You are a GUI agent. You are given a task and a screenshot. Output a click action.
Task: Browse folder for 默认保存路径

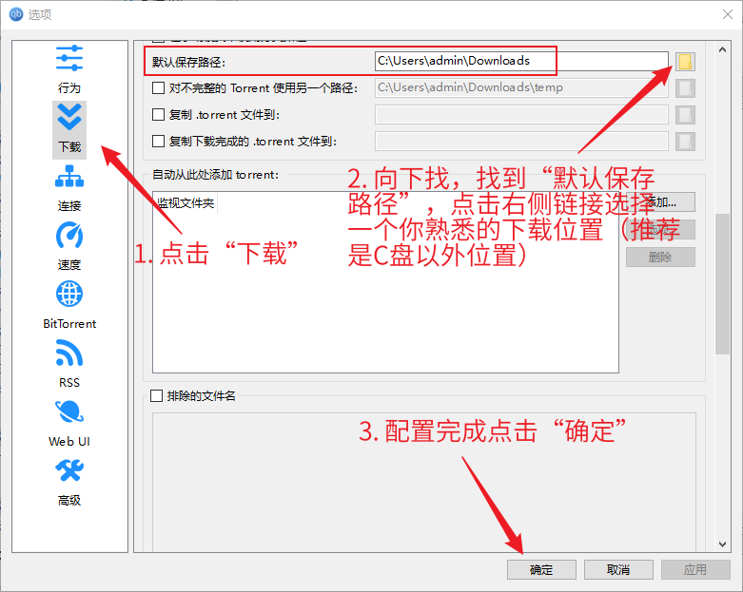(x=685, y=62)
